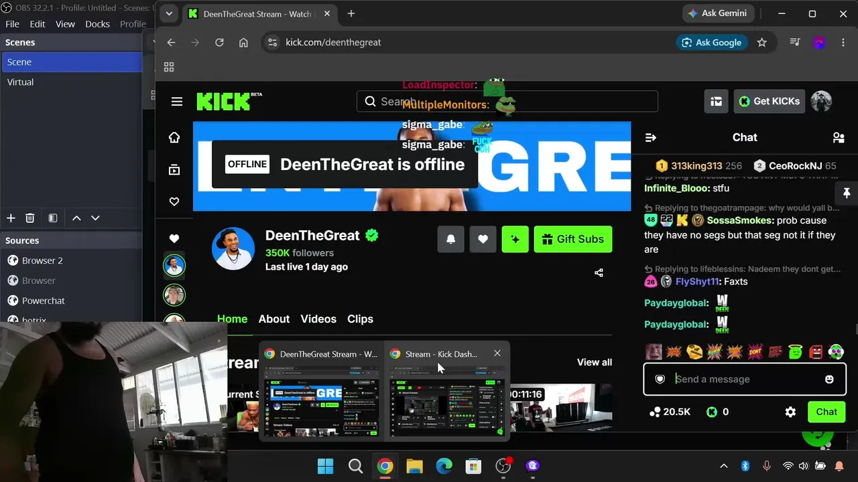Open the emoji picker in chat
858x482 pixels.
(x=829, y=379)
